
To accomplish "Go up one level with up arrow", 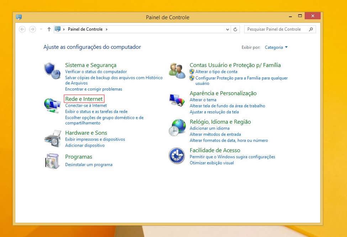I will (49, 30).
